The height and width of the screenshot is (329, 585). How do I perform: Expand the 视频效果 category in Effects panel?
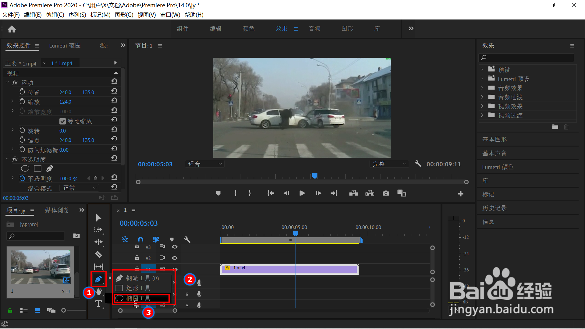tap(482, 106)
